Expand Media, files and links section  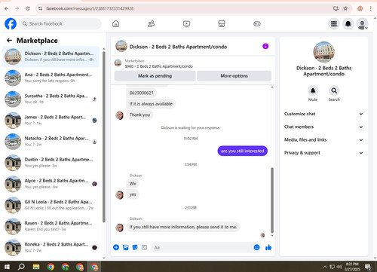(323, 139)
